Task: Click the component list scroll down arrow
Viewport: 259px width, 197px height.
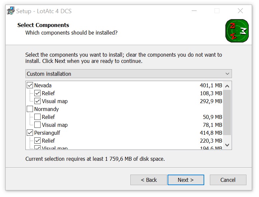Action: 227,145
